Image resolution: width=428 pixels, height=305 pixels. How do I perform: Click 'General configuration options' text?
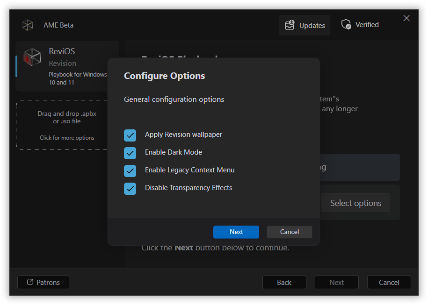coord(174,99)
